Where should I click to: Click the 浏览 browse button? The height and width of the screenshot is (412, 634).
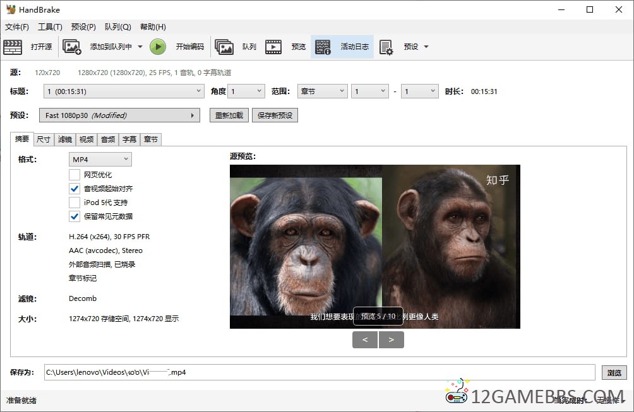(614, 372)
